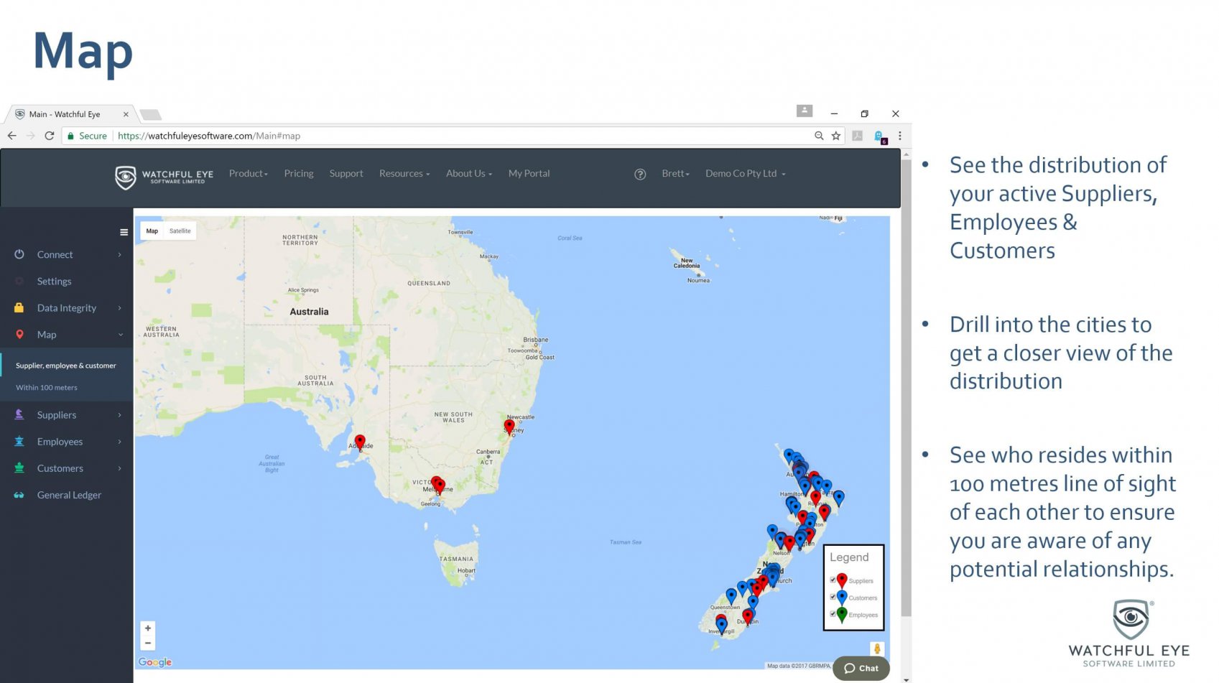The image size is (1219, 683).
Task: Click the Street View pegman icon
Action: pos(877,649)
